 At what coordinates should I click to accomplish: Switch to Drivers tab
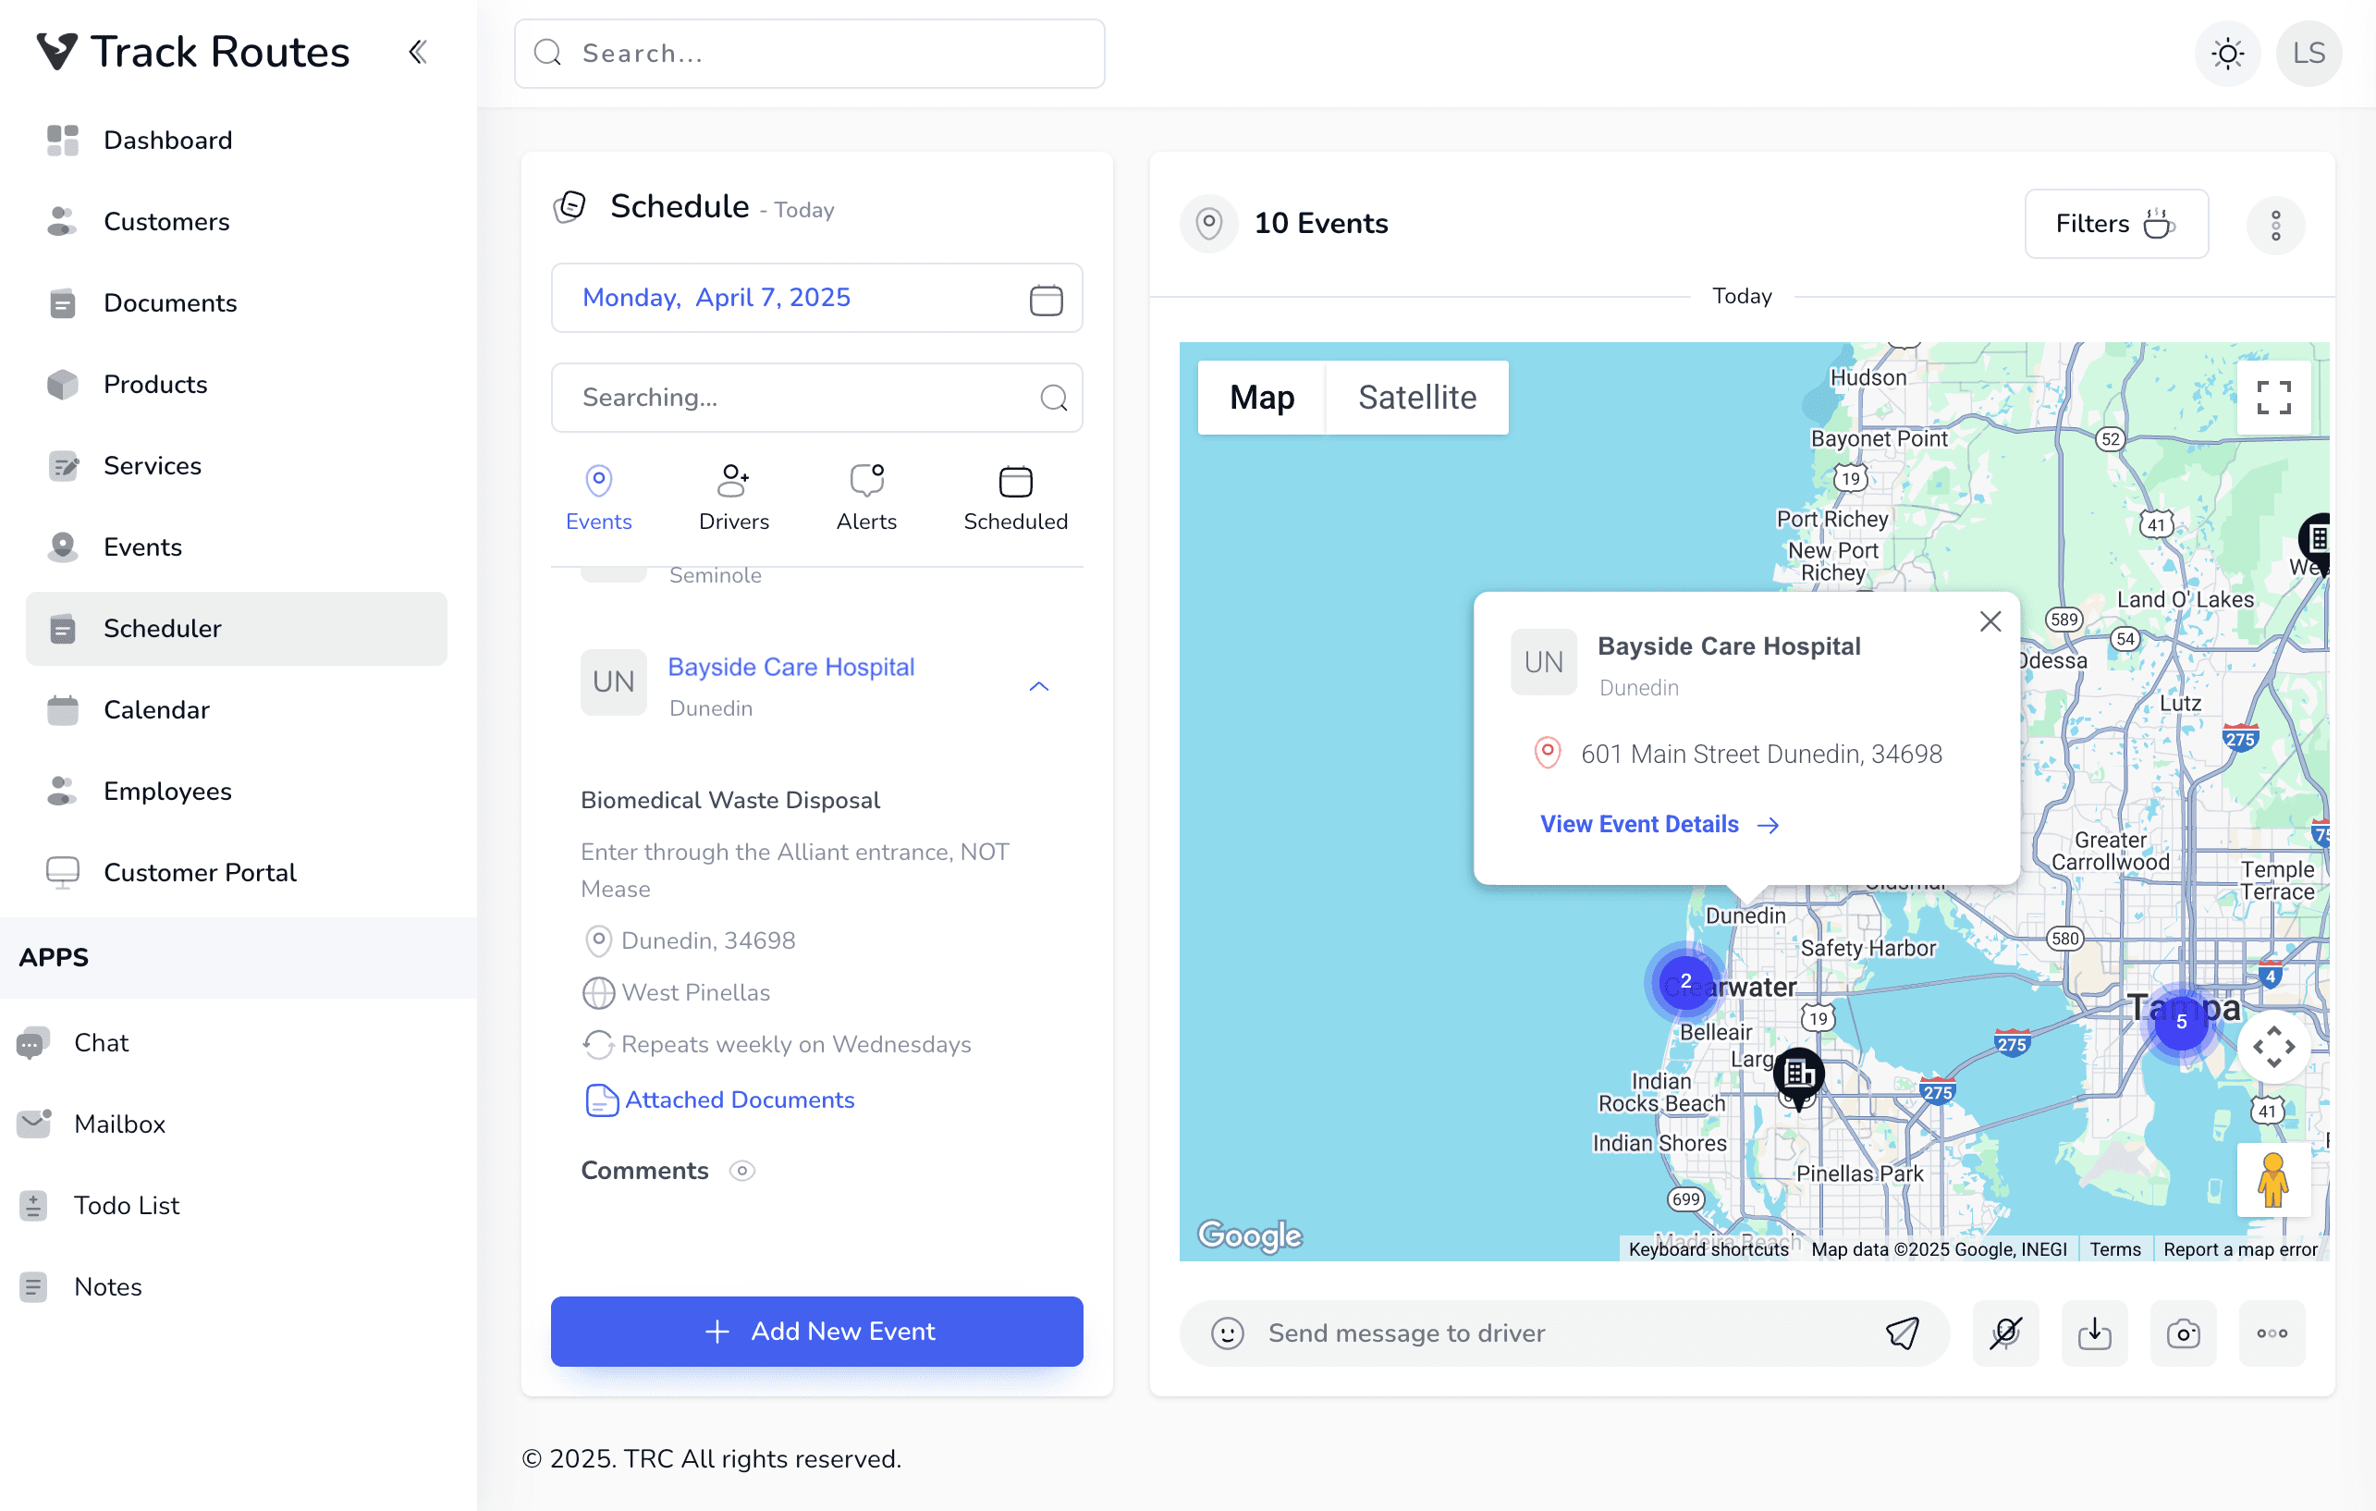click(733, 498)
